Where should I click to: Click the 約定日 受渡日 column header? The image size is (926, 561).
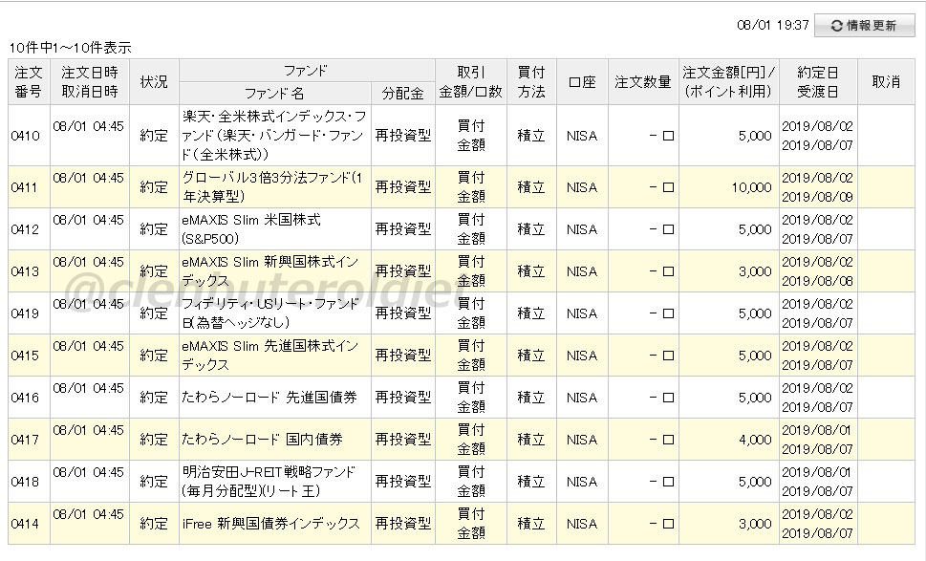pos(818,82)
